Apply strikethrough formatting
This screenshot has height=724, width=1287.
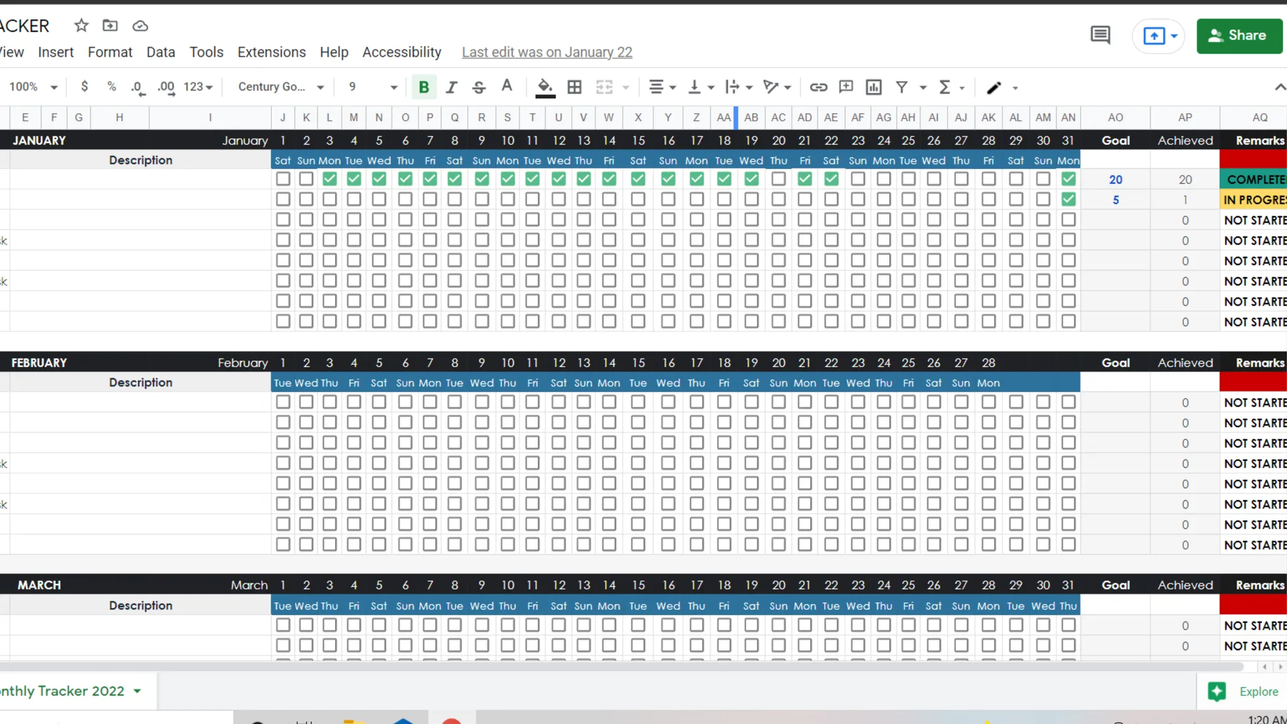[x=479, y=87]
